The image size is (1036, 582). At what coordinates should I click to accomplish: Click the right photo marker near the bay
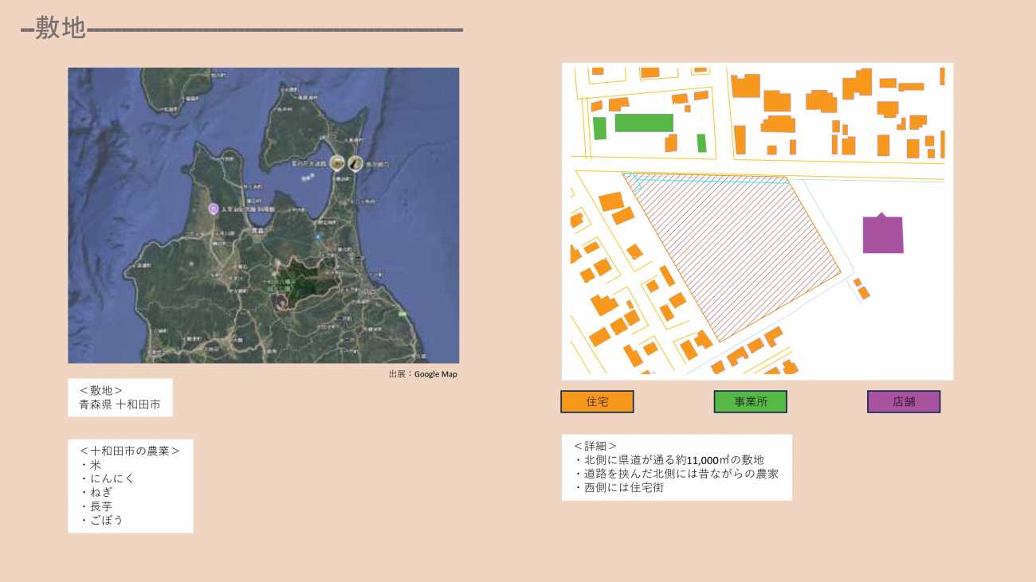[355, 163]
